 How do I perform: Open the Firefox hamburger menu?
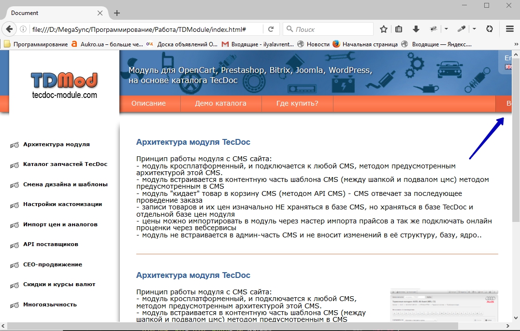(x=509, y=29)
